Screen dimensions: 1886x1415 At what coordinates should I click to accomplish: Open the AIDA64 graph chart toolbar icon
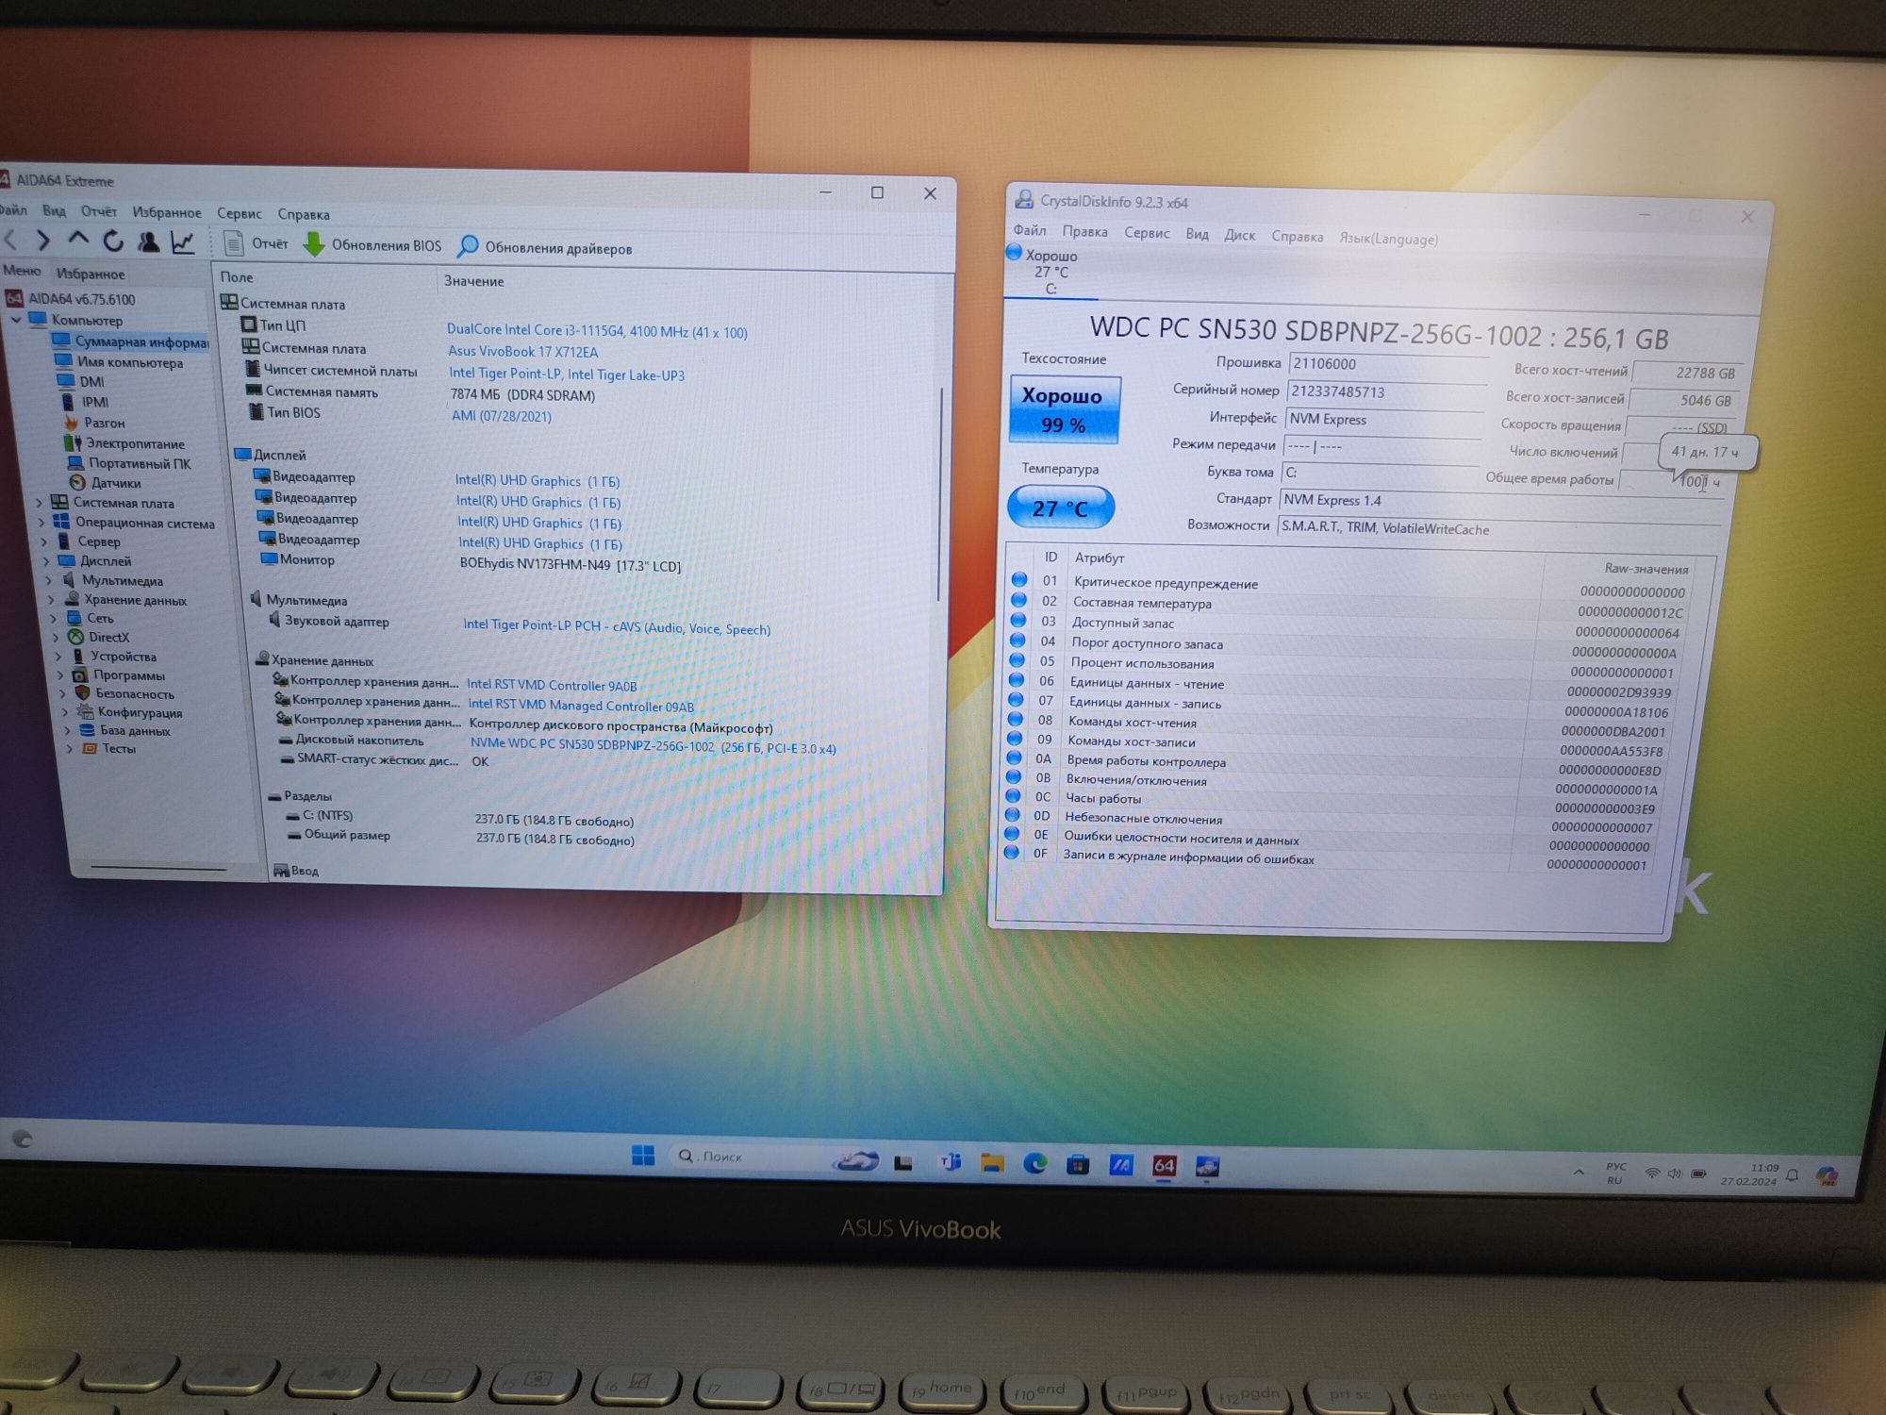[183, 242]
